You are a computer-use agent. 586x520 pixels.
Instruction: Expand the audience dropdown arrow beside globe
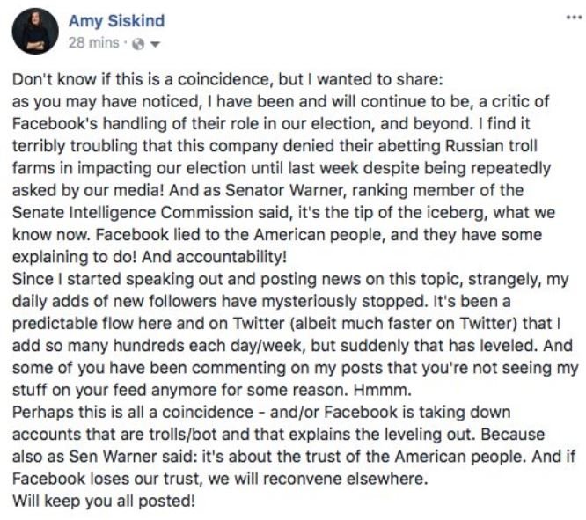155,45
